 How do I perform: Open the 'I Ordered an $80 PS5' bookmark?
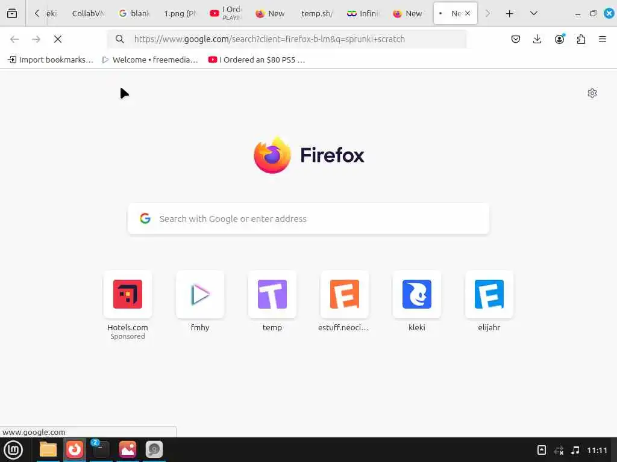[257, 60]
